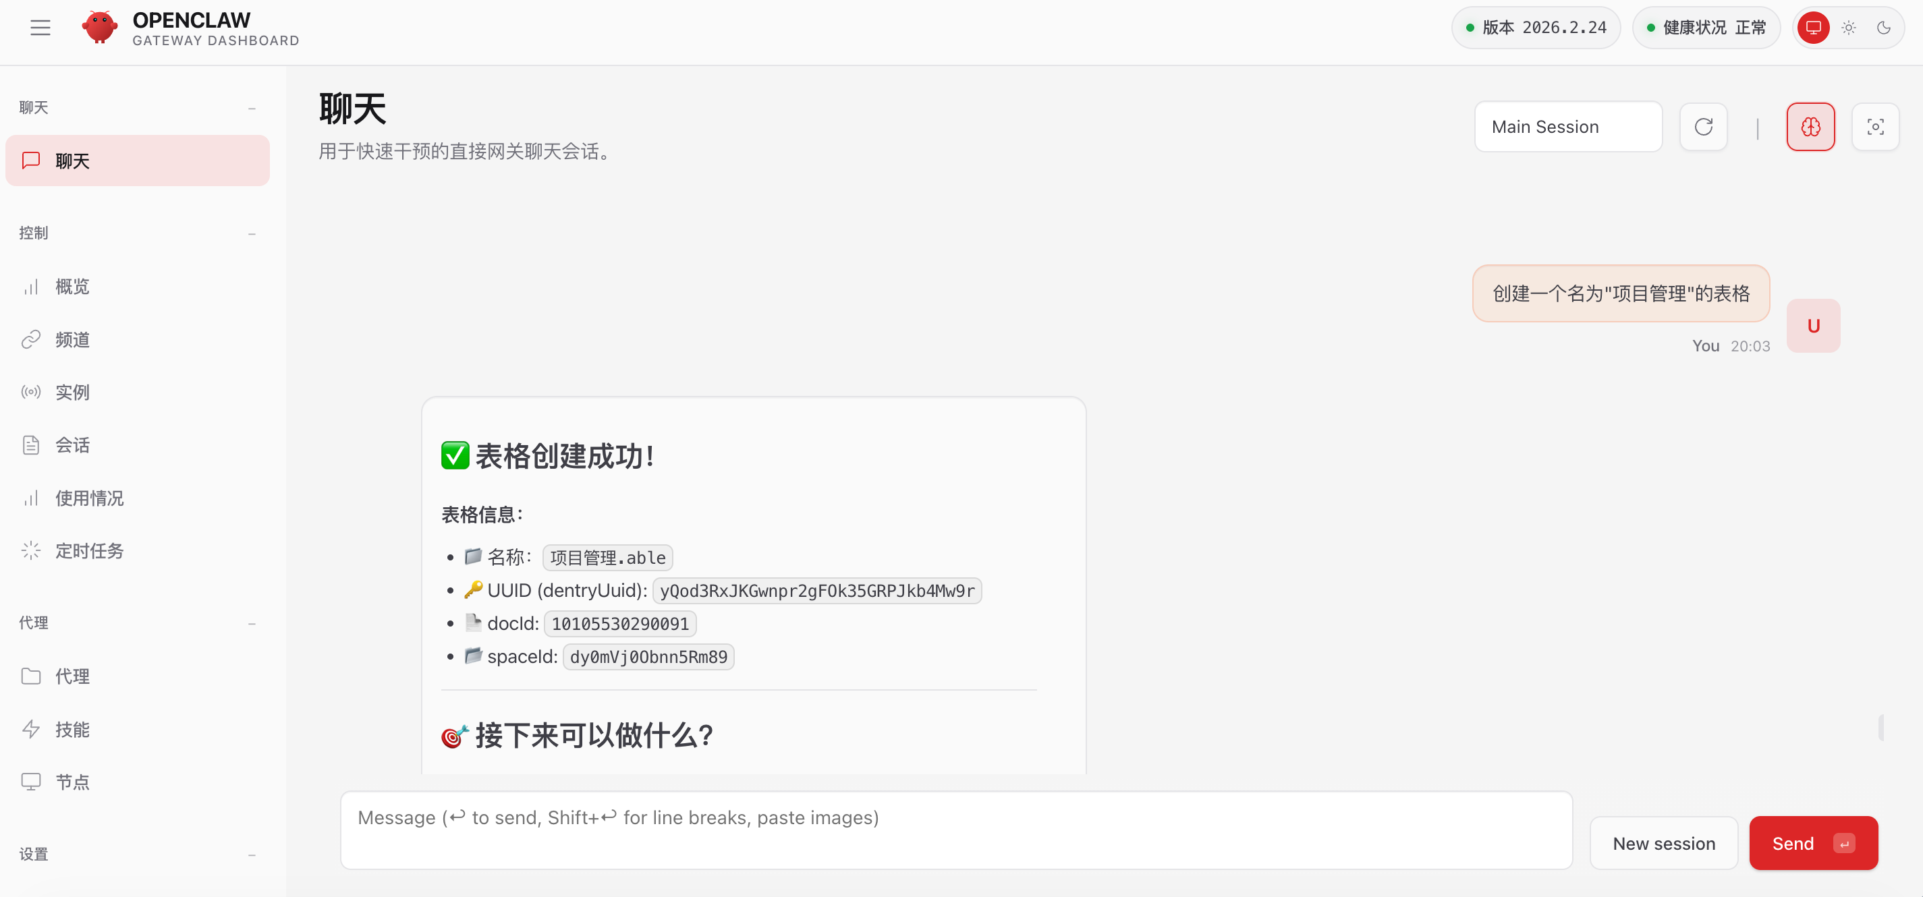Start a New session
Image resolution: width=1923 pixels, height=897 pixels.
click(1664, 842)
